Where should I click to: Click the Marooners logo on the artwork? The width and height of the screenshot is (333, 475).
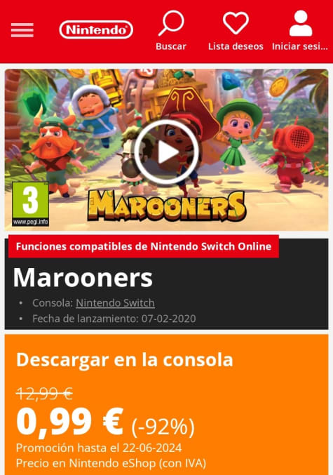167,206
